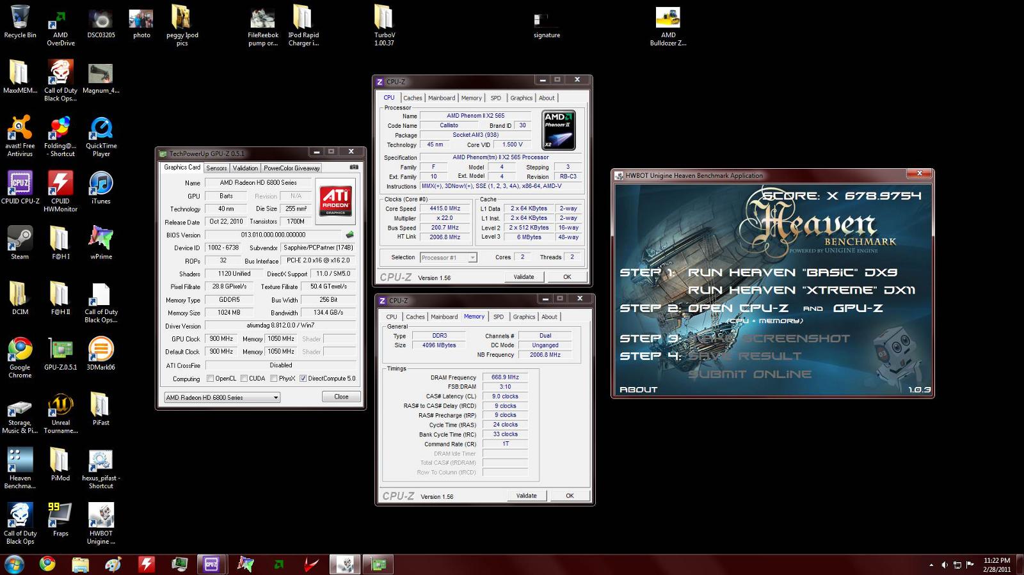Click the CPU-Z taskbar button
Viewport: 1024px width, 575px height.
(x=211, y=564)
